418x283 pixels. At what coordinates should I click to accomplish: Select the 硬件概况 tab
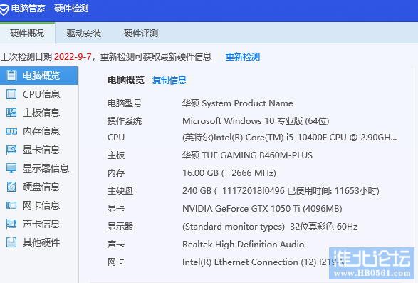(27, 34)
